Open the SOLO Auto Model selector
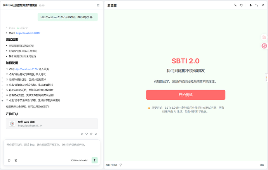The height and width of the screenshot is (170, 268). 79,160
